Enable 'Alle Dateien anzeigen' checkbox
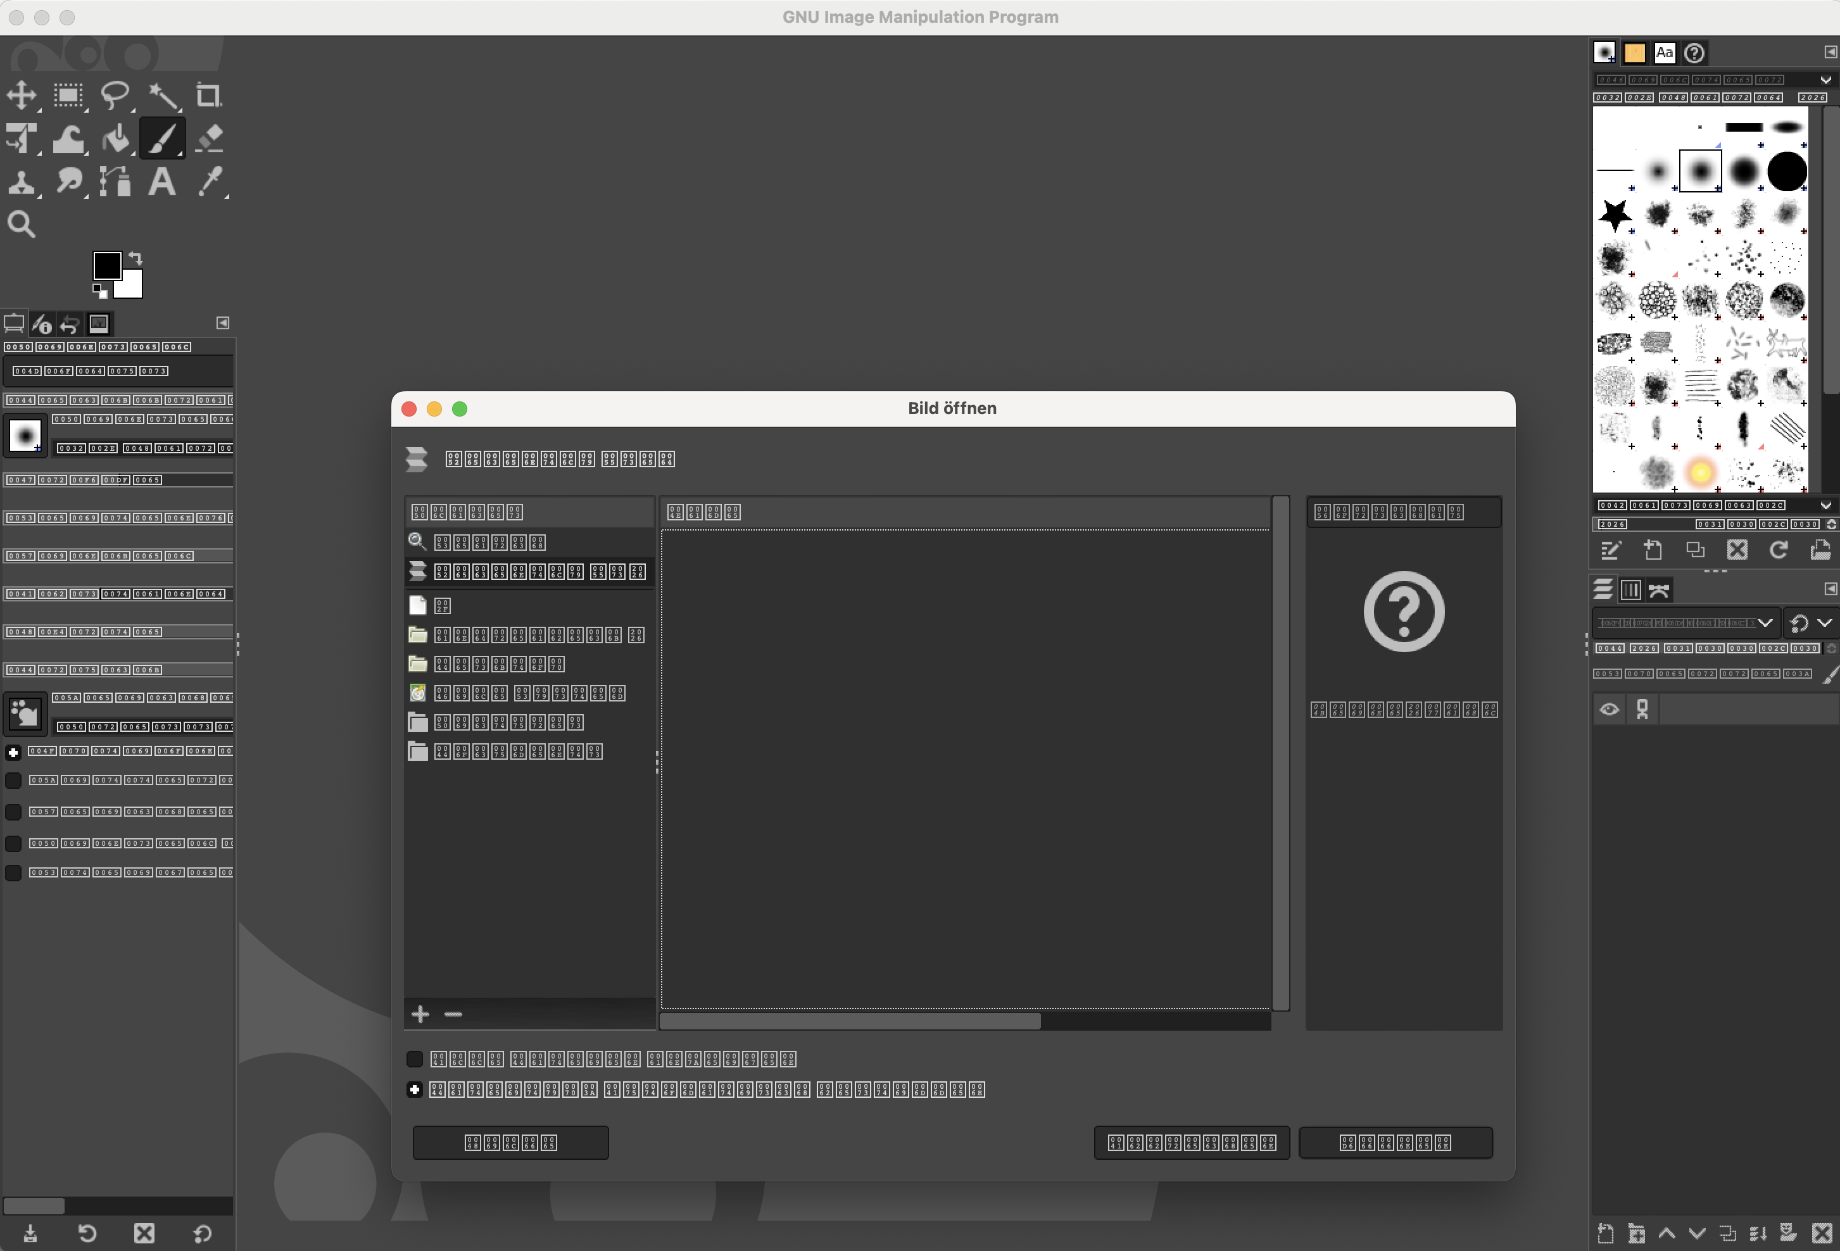 (414, 1059)
